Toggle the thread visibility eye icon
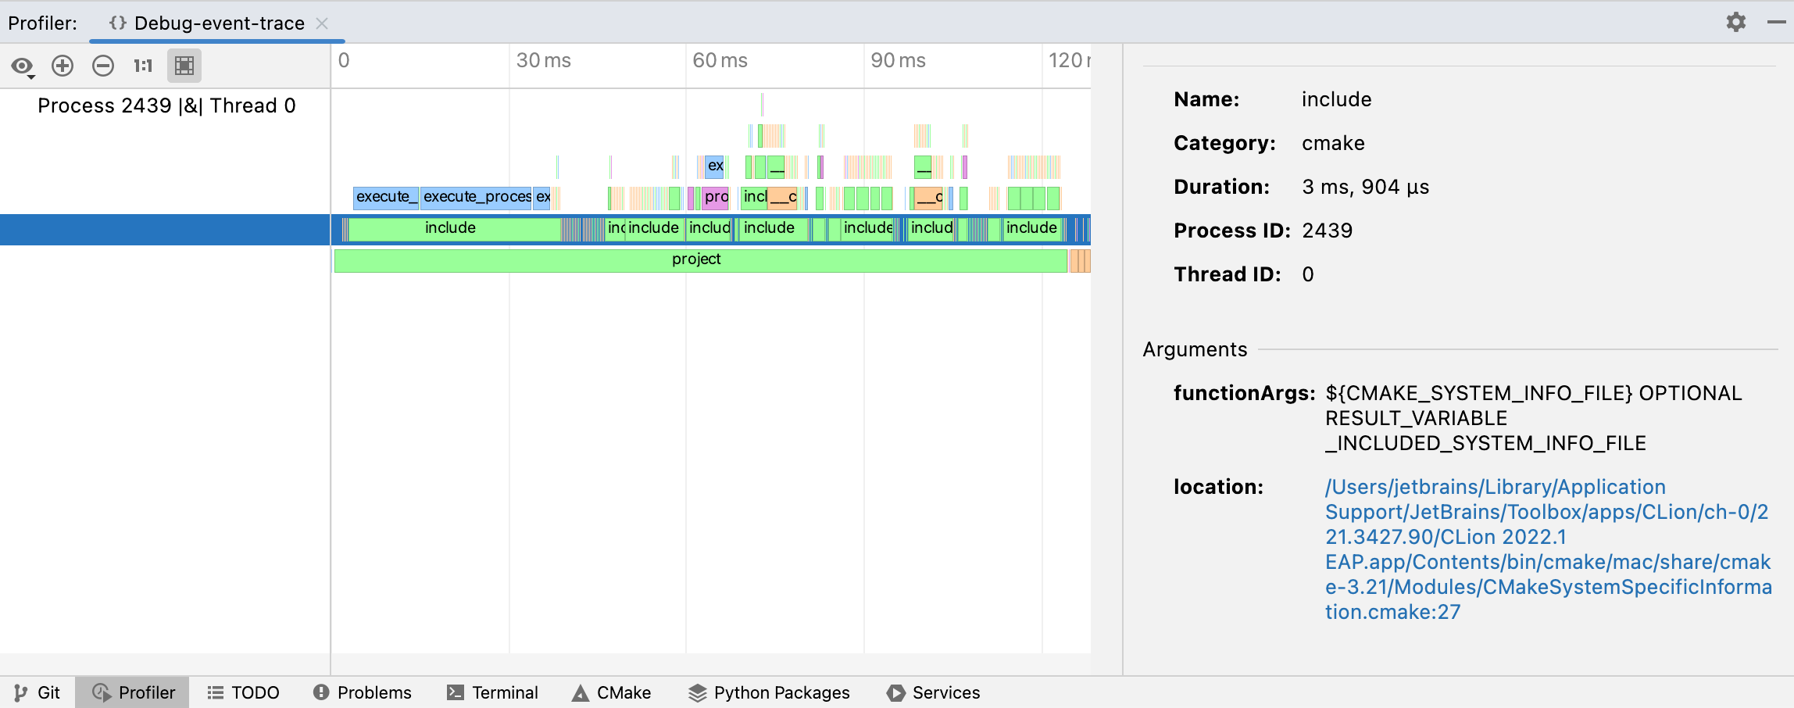 click(20, 66)
